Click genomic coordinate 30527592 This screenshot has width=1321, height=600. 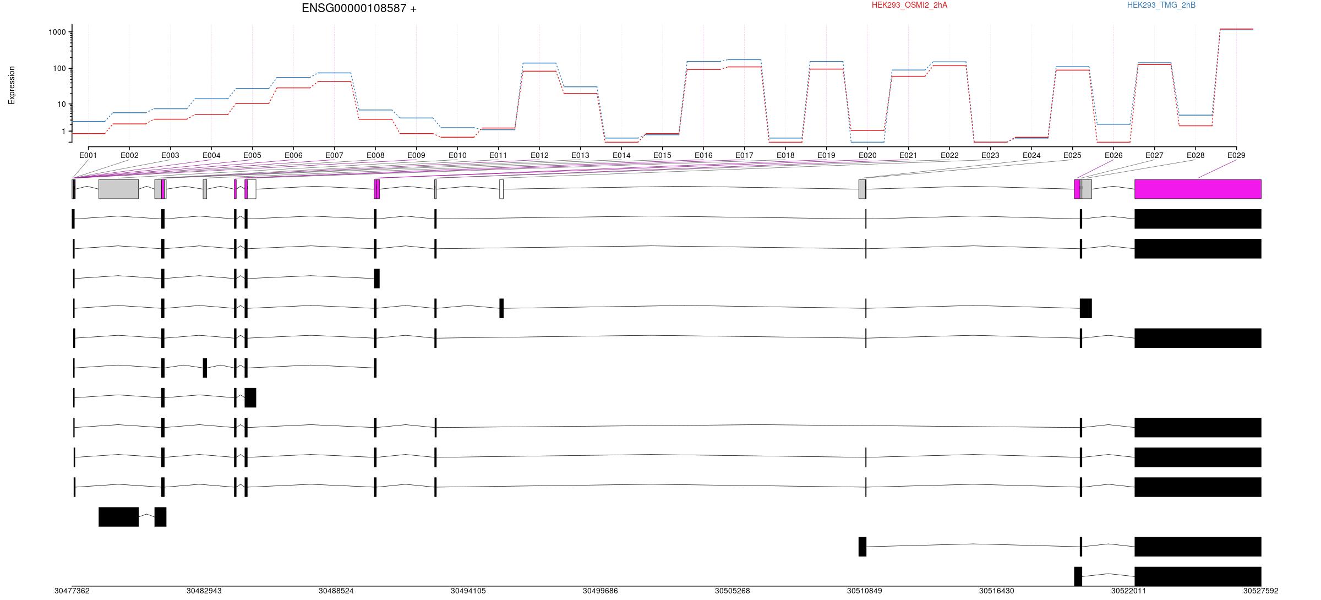(x=1261, y=591)
